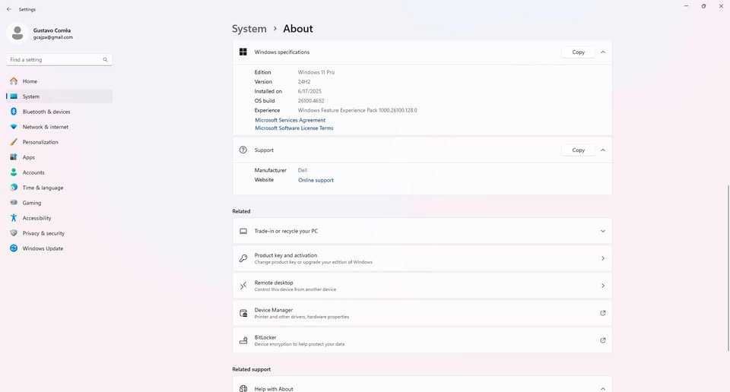Click the Privacy & security shield icon
The width and height of the screenshot is (730, 392).
tap(14, 233)
